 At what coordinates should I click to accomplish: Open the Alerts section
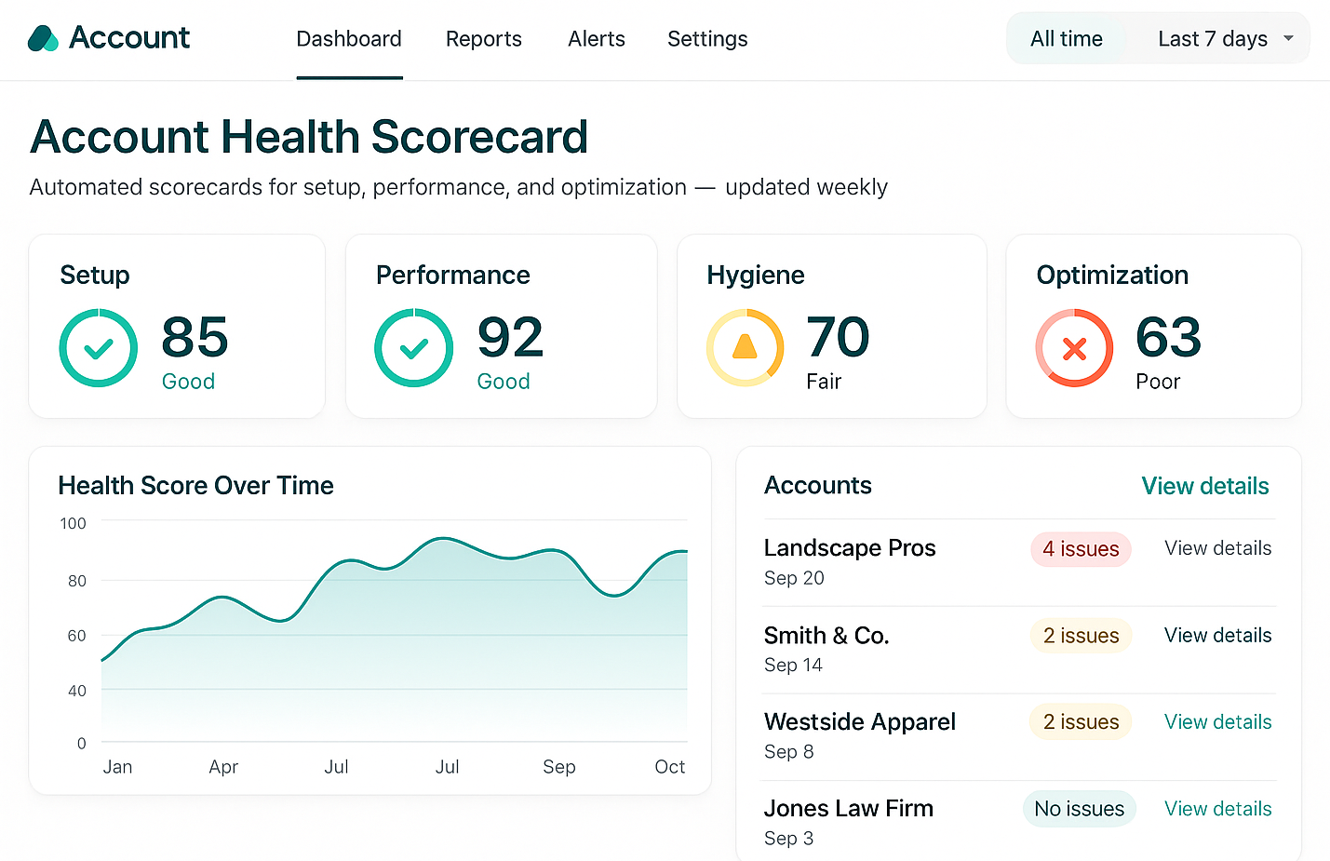pos(596,39)
